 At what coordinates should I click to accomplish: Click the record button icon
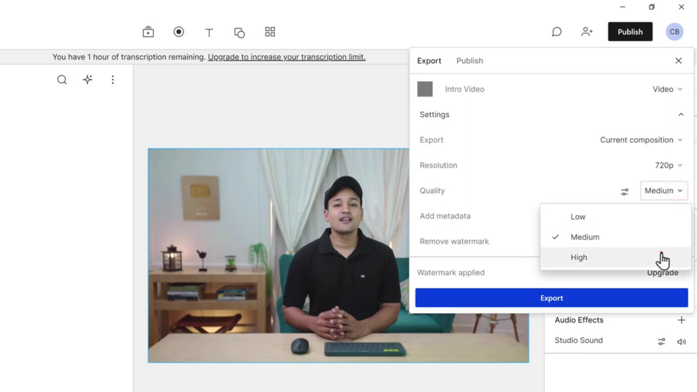pyautogui.click(x=179, y=32)
